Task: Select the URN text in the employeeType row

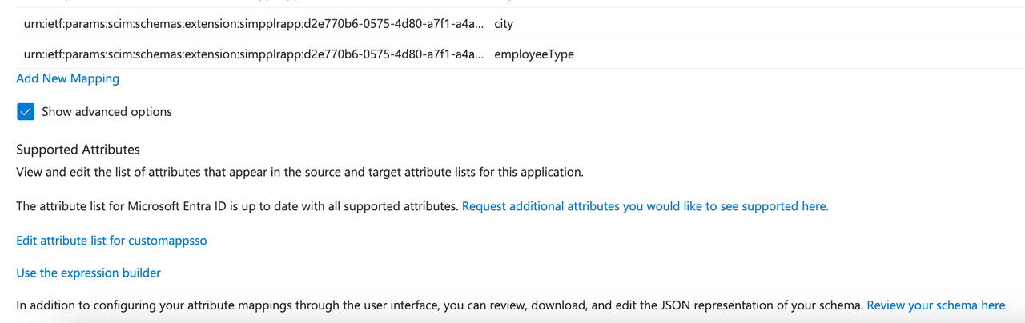Action: click(x=240, y=54)
